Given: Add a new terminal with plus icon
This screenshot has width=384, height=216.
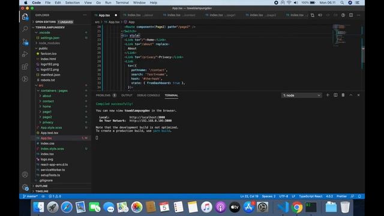Looking at the screenshot, I should pos(328,95).
